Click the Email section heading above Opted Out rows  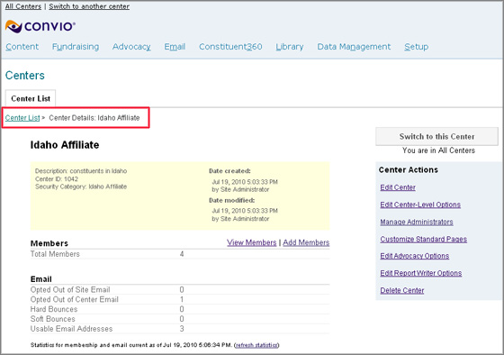coord(40,279)
